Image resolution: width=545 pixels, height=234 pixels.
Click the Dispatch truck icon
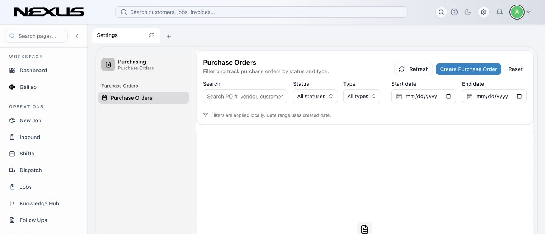click(x=12, y=170)
